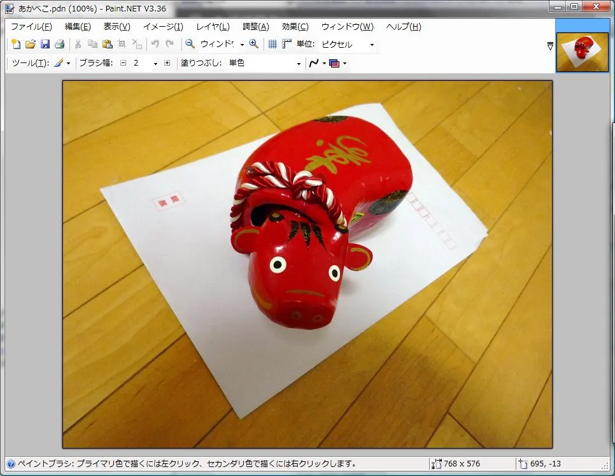Open the ファイル(F) menu
Viewport: 615px width, 476px height.
(31, 27)
